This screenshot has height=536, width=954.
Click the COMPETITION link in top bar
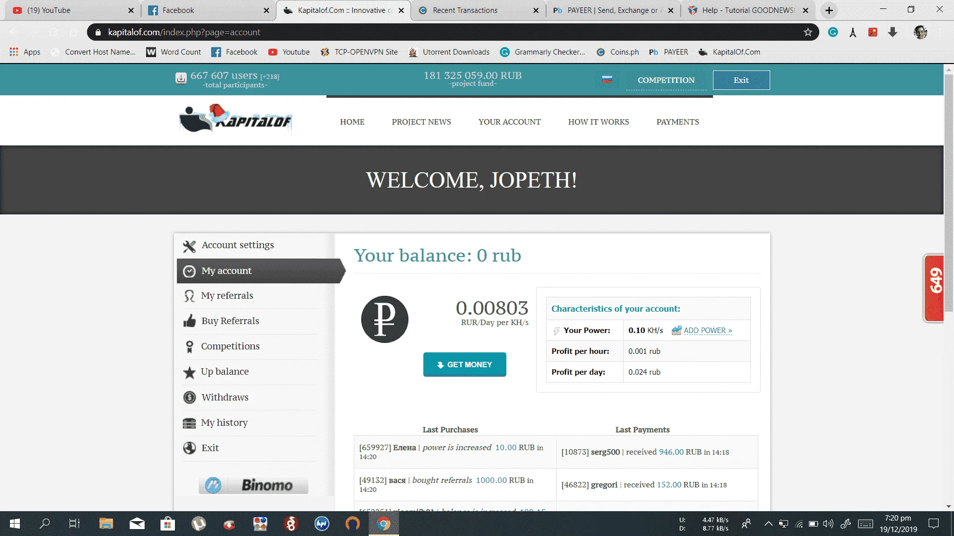666,80
